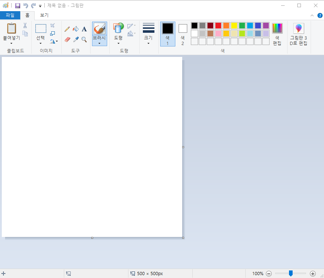Click the rectangular Select tool icon

pos(41,28)
